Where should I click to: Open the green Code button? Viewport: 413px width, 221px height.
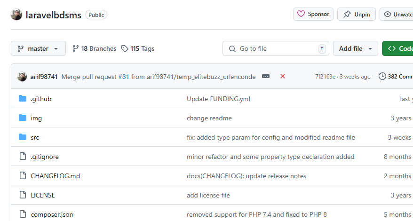click(x=397, y=48)
